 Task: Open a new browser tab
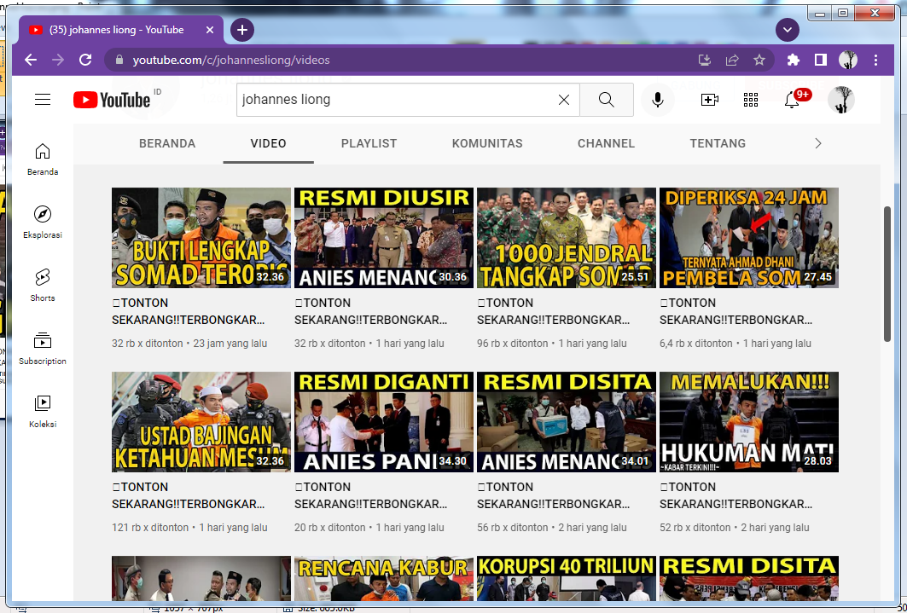[242, 30]
